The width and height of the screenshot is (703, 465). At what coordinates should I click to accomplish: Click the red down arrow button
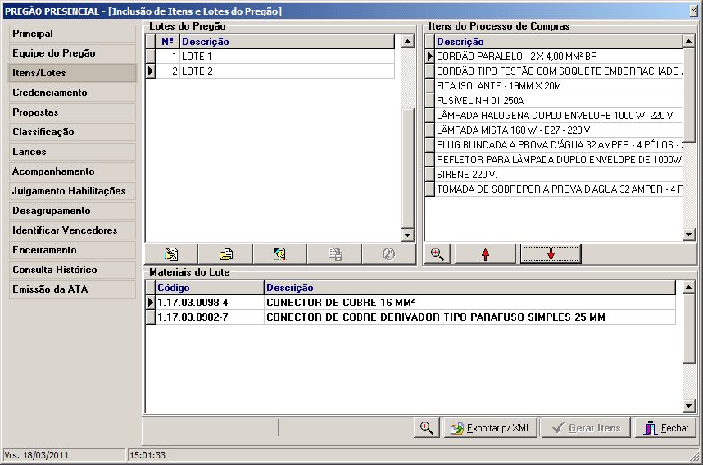551,254
